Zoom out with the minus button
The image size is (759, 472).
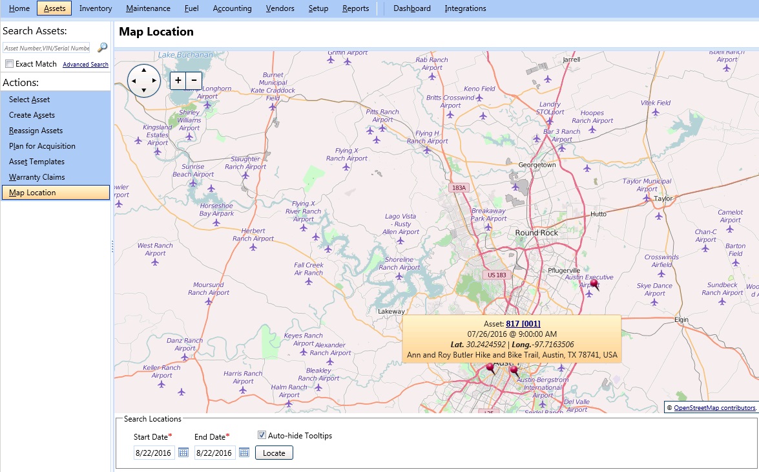point(194,80)
